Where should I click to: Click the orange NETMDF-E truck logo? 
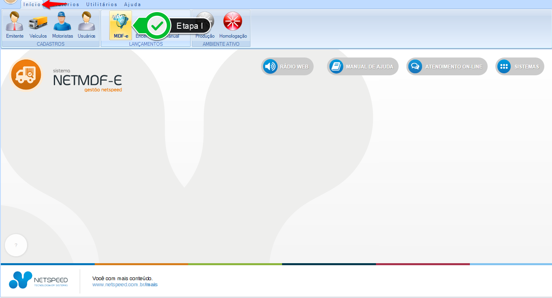click(26, 75)
